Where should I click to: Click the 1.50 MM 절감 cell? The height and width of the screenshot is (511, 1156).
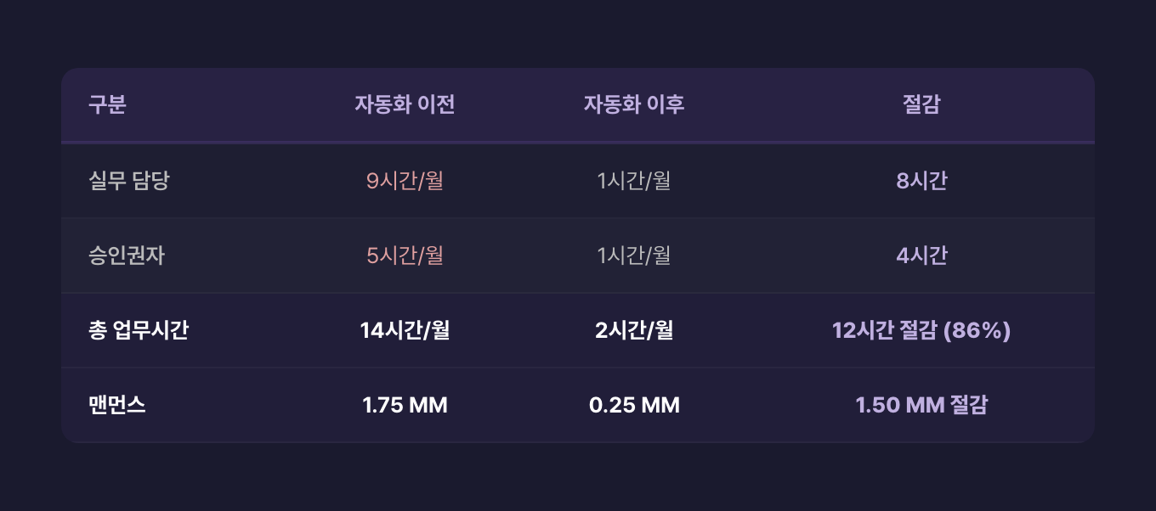click(921, 405)
